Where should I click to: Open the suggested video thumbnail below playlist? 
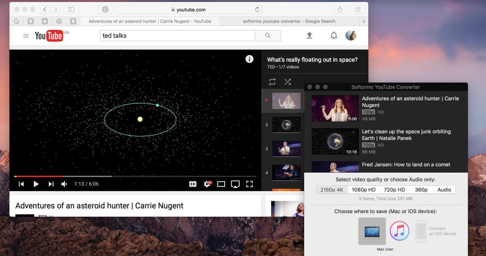coord(288,209)
